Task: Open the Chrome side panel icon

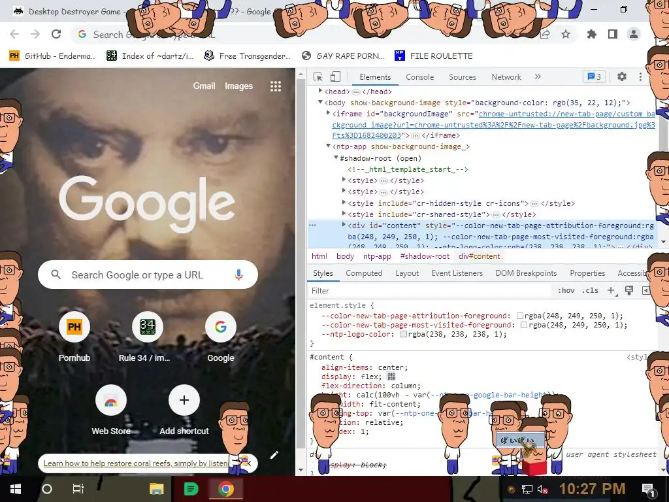Action: point(613,34)
